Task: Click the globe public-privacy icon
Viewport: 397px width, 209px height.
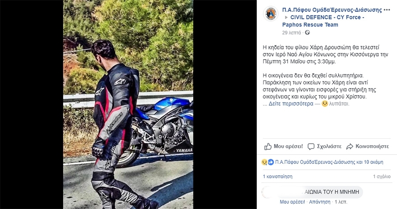Action: [307, 32]
